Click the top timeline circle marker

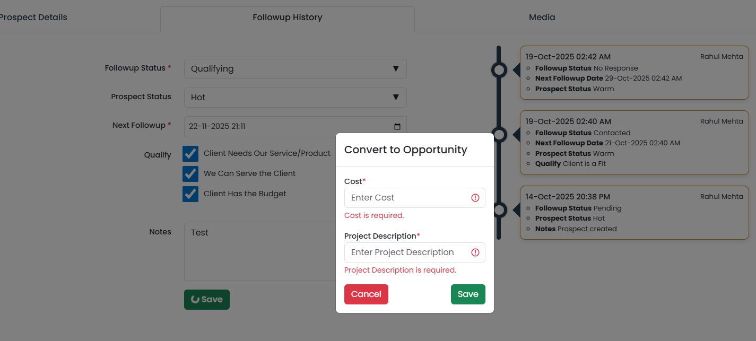coord(499,70)
